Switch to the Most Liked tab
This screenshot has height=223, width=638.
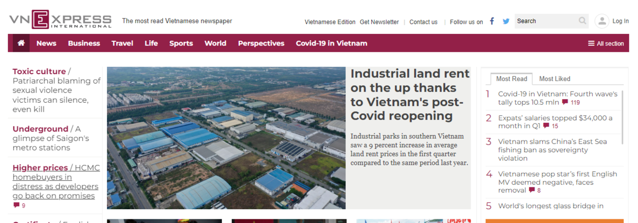555,78
